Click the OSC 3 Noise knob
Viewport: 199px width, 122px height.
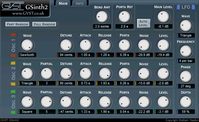(144, 102)
